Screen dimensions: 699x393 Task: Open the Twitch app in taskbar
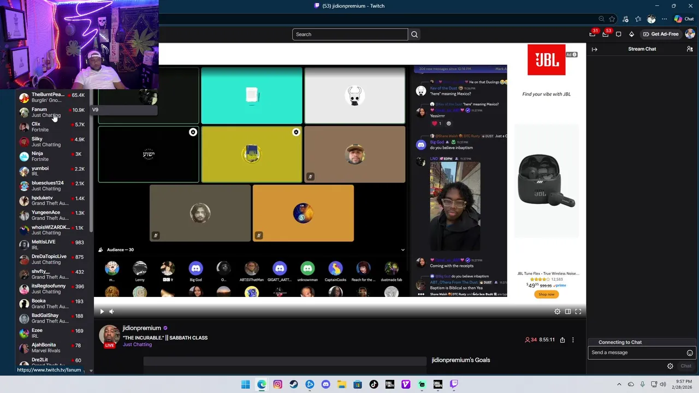(x=454, y=384)
